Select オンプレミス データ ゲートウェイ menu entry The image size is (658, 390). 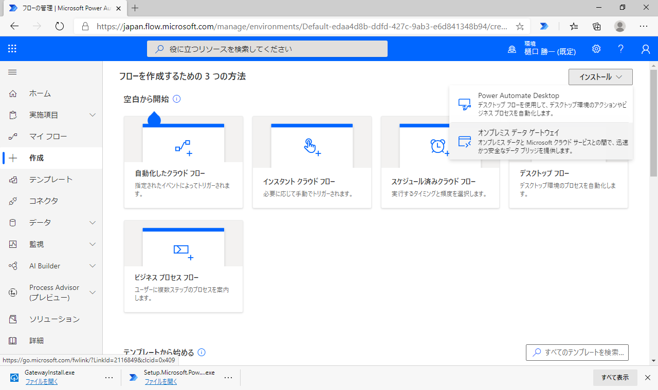[x=541, y=141]
